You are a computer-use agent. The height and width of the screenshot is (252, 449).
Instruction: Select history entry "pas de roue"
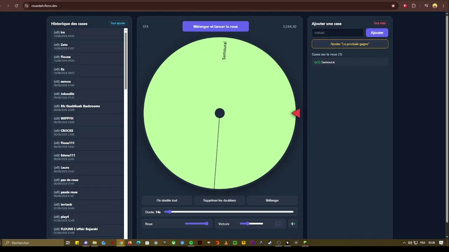coord(87,181)
